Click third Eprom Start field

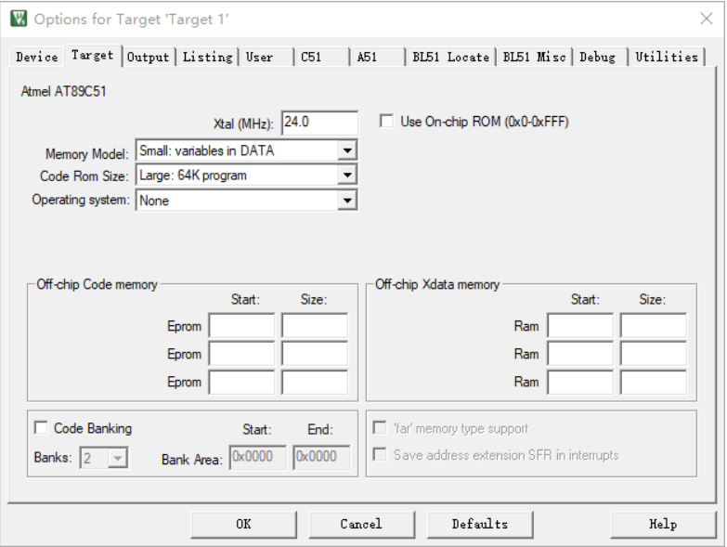[241, 383]
